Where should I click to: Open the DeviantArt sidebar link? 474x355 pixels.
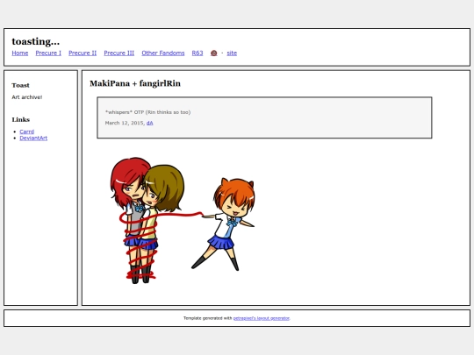(33, 138)
